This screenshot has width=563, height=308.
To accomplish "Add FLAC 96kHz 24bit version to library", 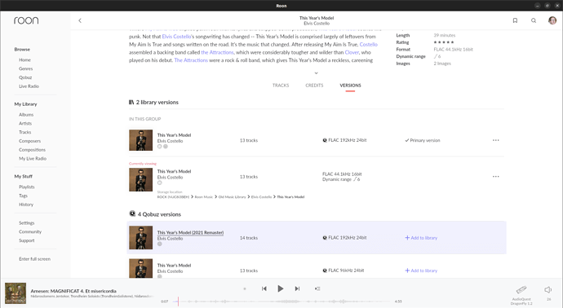I will pos(421,271).
